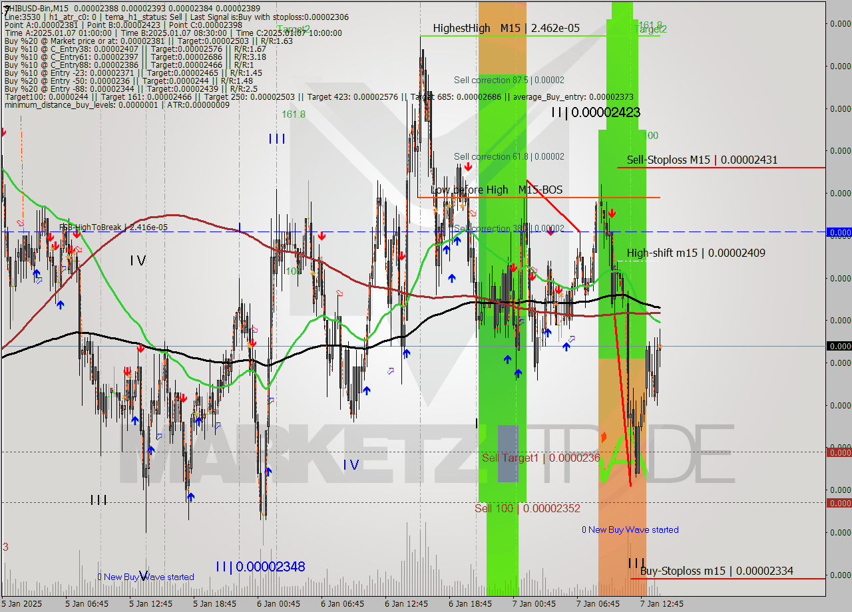Click the 5 Jan 12:45 time axis label
The image size is (852, 612).
(x=151, y=604)
